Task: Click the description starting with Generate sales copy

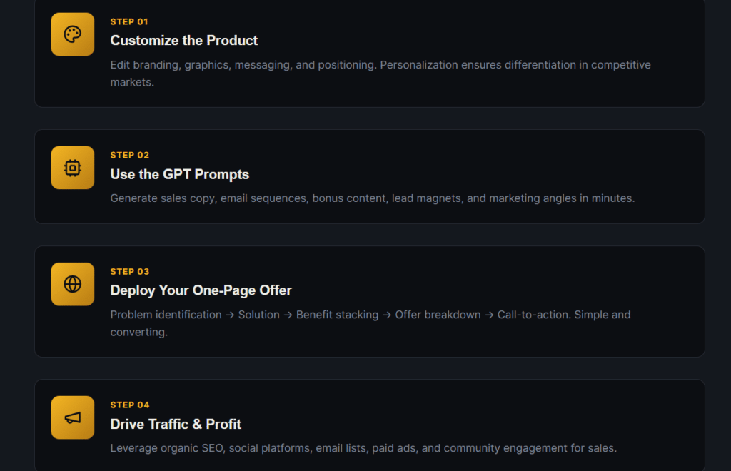Action: [x=372, y=198]
